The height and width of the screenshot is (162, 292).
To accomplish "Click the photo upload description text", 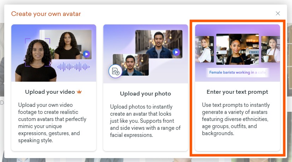I will point(145,121).
